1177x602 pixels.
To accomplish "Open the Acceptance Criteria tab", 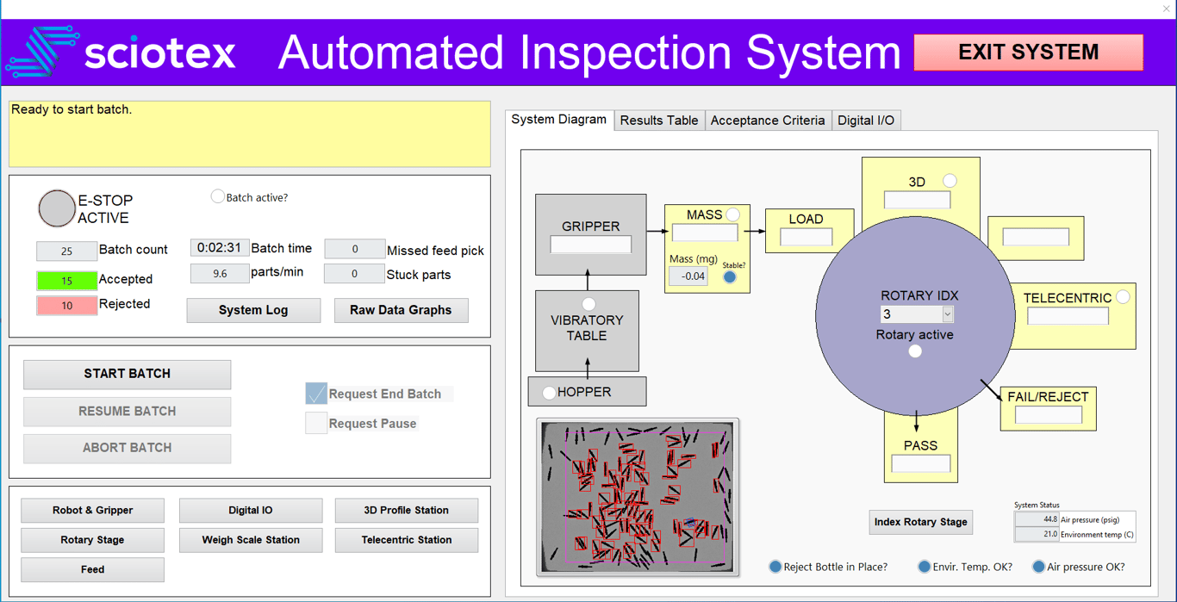I will pyautogui.click(x=768, y=121).
